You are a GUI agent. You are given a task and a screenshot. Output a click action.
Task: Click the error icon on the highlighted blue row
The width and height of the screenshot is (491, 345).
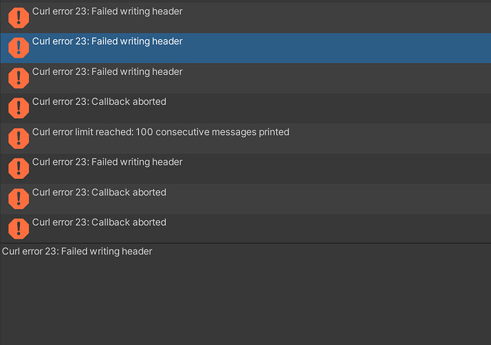tap(19, 48)
